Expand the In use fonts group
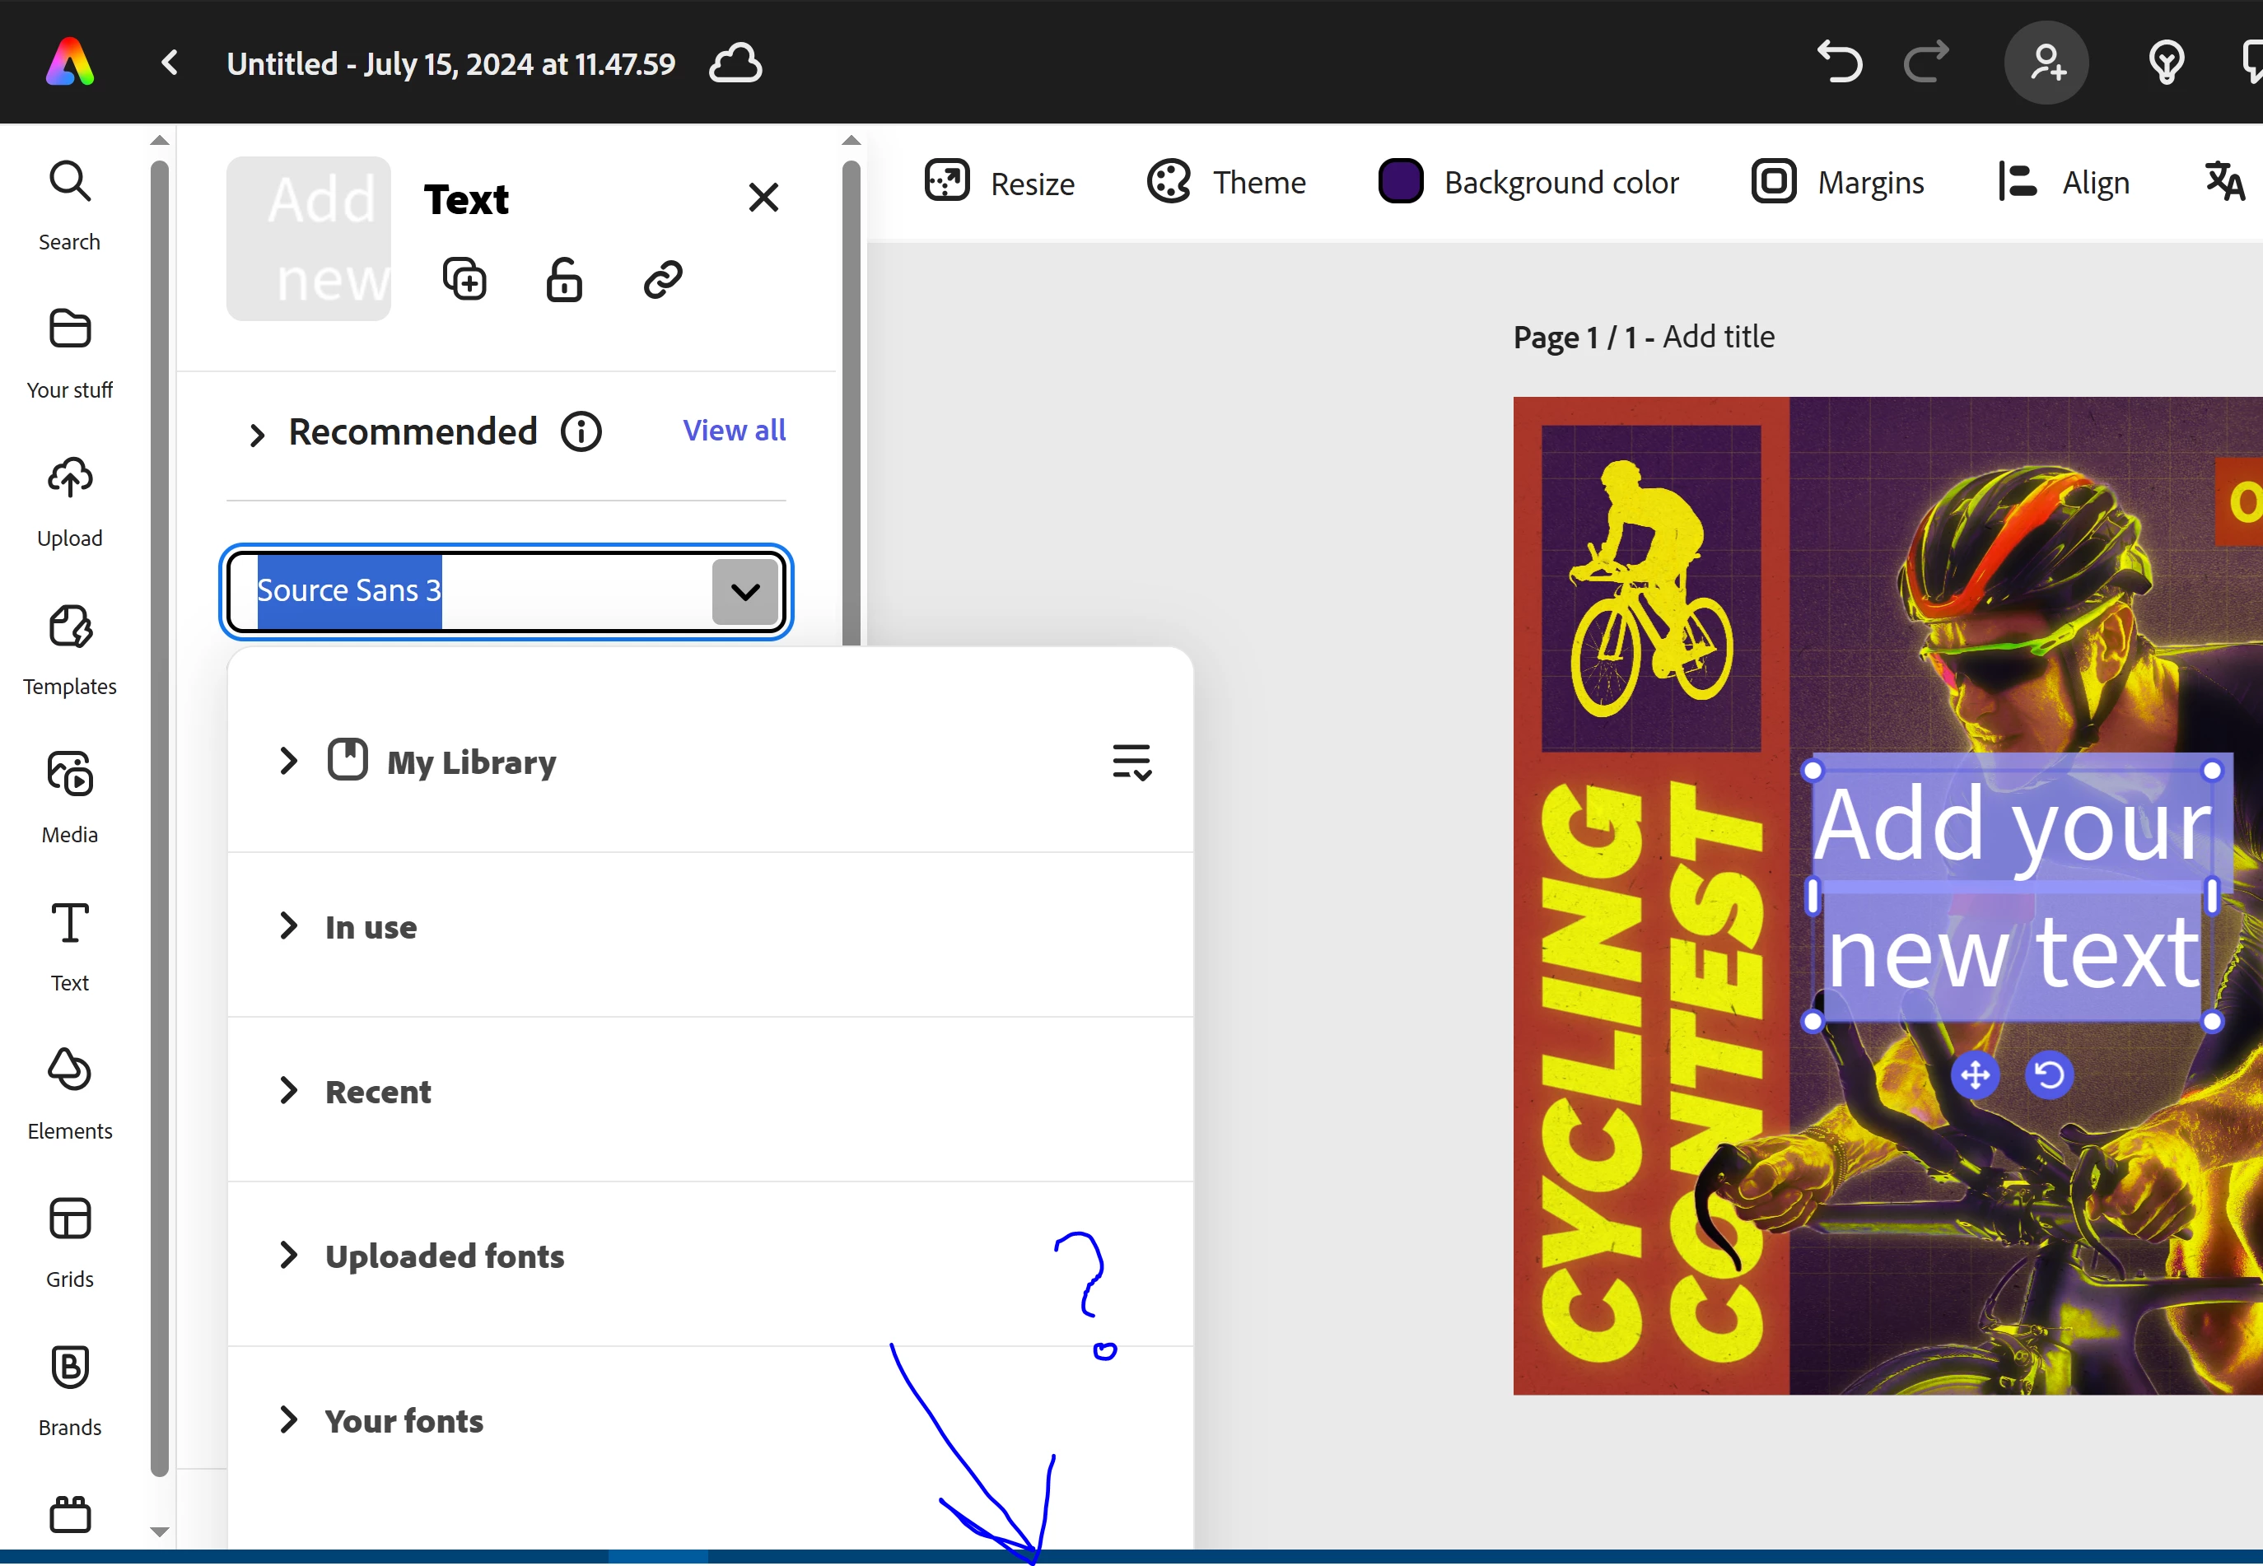The image size is (2263, 1566). 287,925
